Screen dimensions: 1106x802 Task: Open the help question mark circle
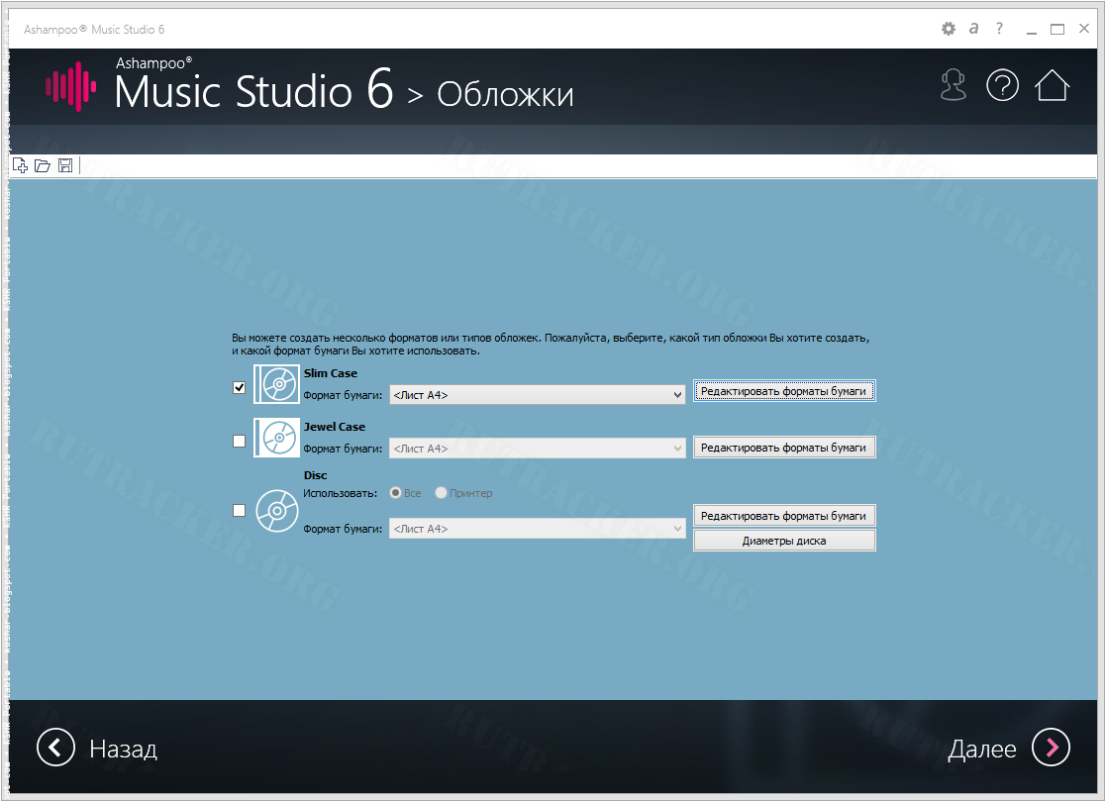tap(1002, 86)
